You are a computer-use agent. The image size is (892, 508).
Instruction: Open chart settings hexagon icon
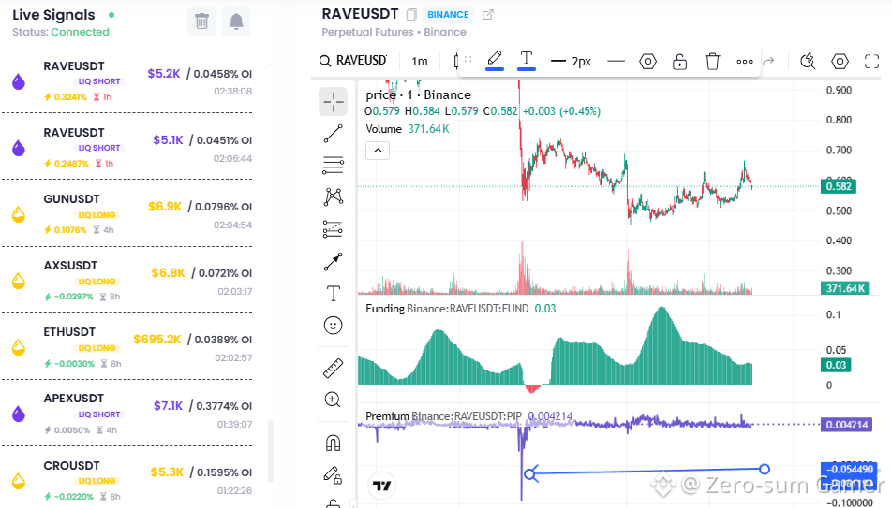(840, 61)
